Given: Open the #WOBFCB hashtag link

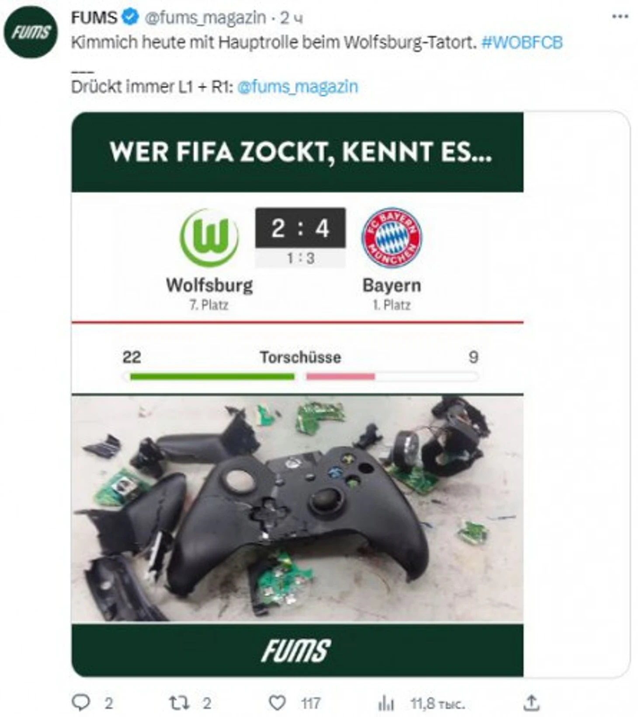Looking at the screenshot, I should 522,42.
